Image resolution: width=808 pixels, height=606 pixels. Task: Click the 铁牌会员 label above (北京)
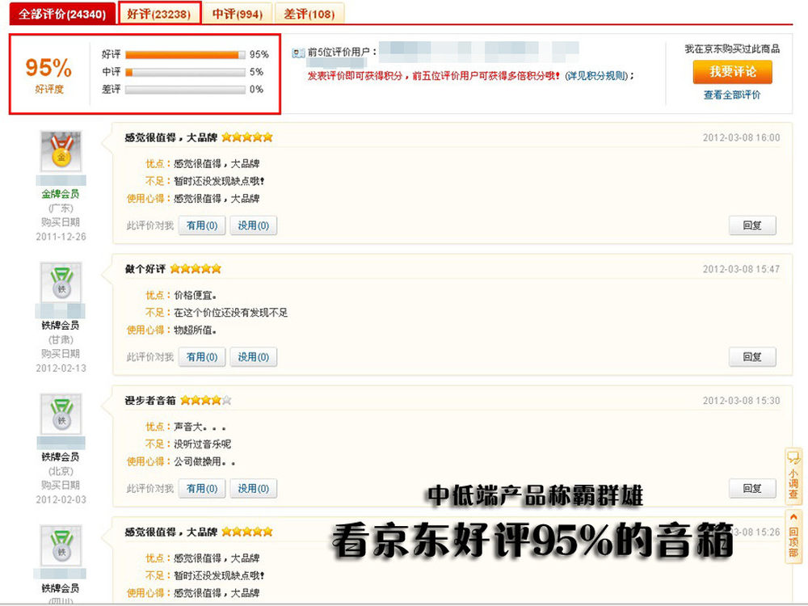pos(61,457)
